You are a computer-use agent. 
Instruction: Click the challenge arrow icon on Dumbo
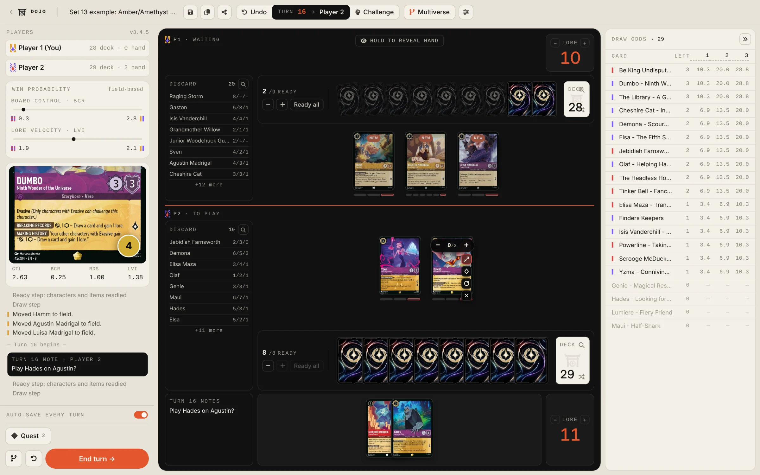pyautogui.click(x=466, y=259)
